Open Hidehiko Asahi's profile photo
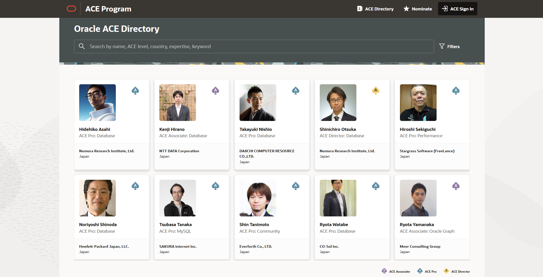This screenshot has height=277, width=543. 98,103
